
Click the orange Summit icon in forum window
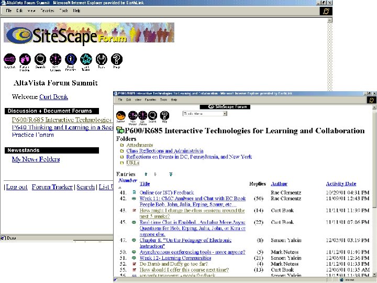tap(121, 115)
